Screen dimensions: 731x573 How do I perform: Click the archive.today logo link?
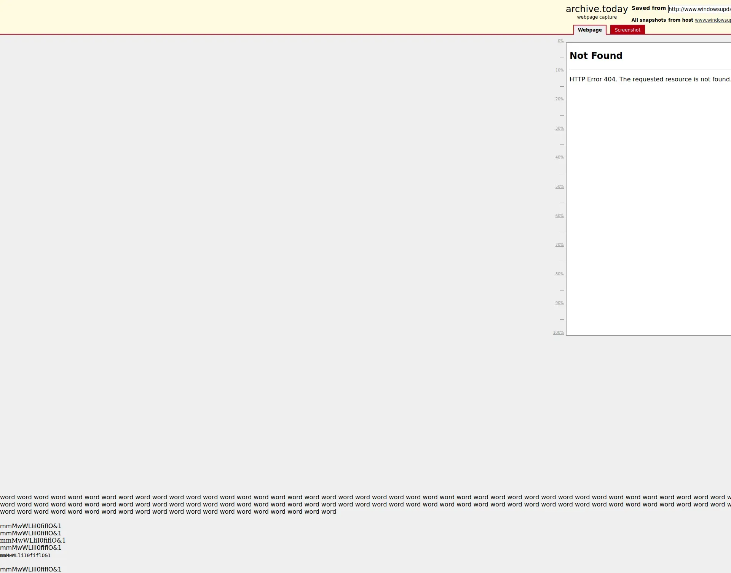(x=596, y=9)
